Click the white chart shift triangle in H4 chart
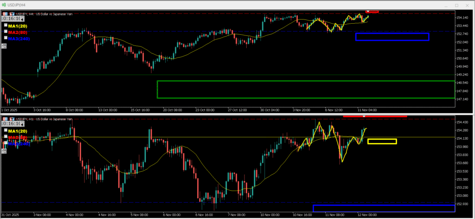 (368, 11)
